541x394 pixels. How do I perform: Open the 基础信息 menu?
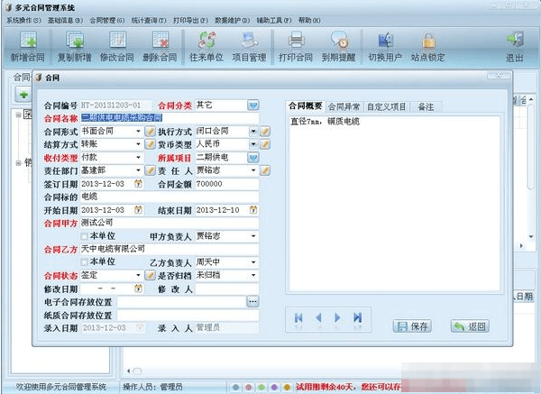pyautogui.click(x=65, y=21)
